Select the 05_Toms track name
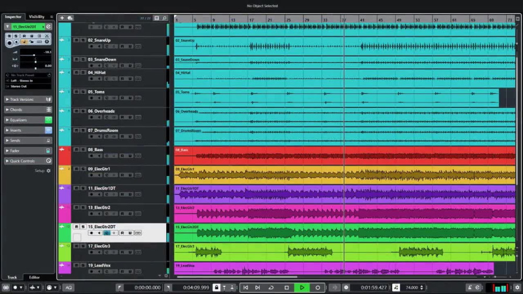 96,91
